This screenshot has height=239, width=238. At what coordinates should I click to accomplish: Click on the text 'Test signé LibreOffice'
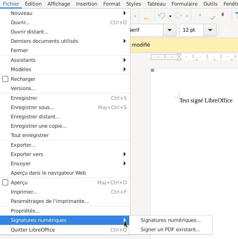coord(206,101)
